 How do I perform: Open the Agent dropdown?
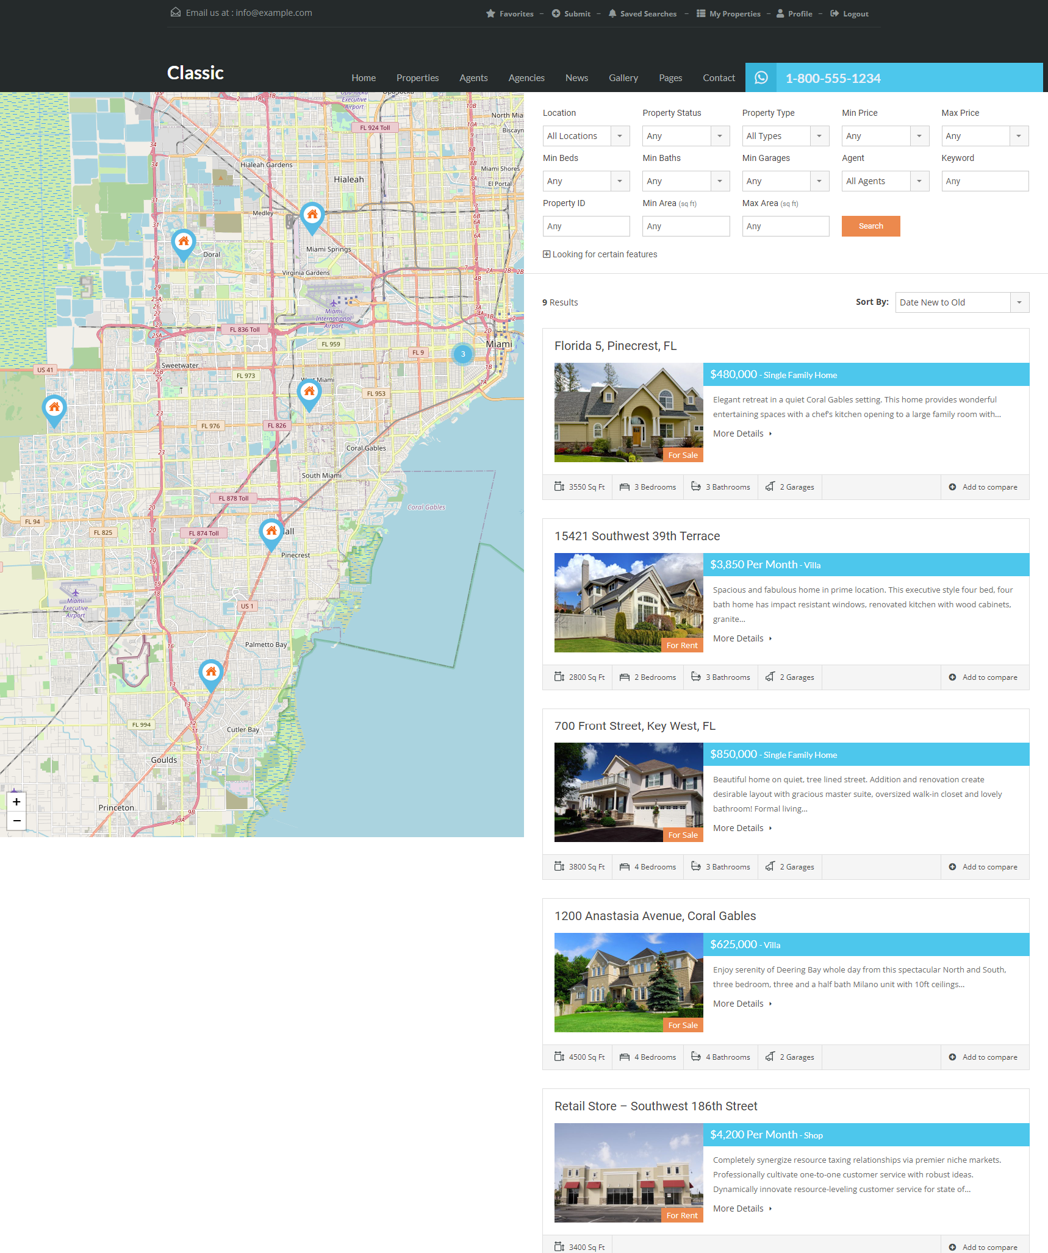pos(885,181)
